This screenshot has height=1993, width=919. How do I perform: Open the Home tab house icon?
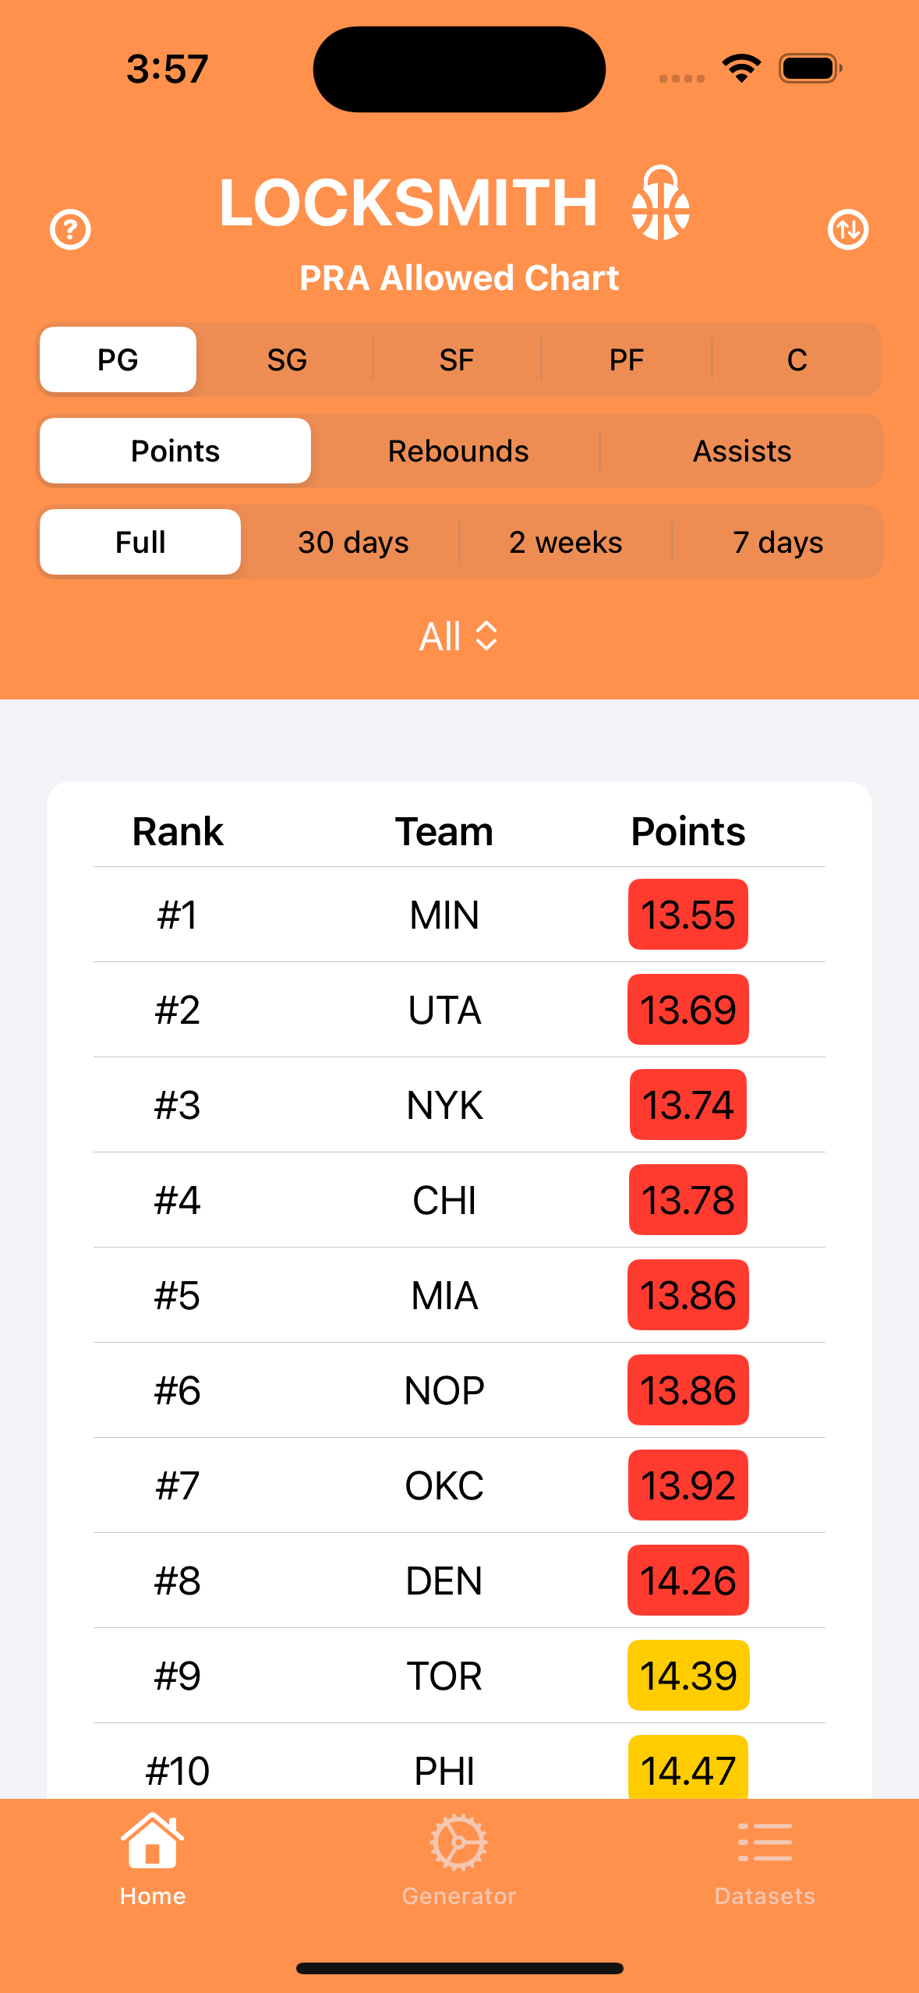(x=153, y=1842)
